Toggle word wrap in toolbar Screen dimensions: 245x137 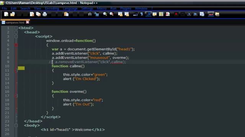(x=135, y=14)
